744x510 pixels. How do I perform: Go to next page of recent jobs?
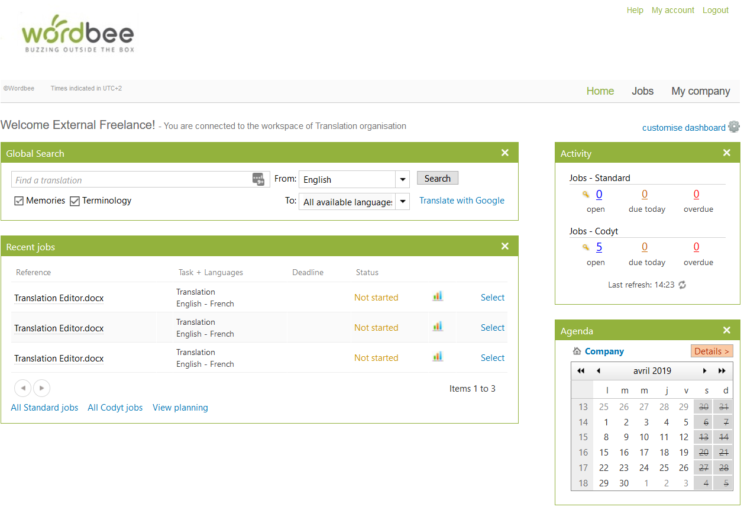(41, 388)
